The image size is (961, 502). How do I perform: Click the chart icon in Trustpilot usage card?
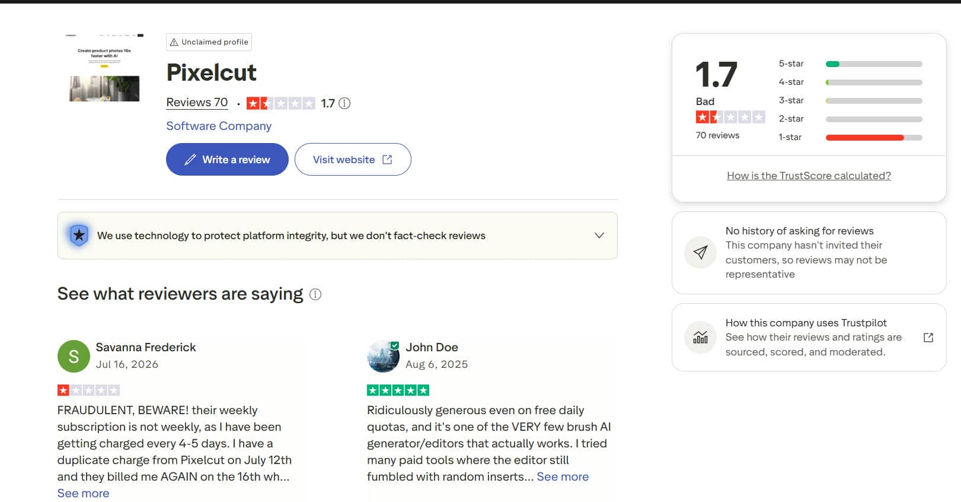pyautogui.click(x=700, y=338)
